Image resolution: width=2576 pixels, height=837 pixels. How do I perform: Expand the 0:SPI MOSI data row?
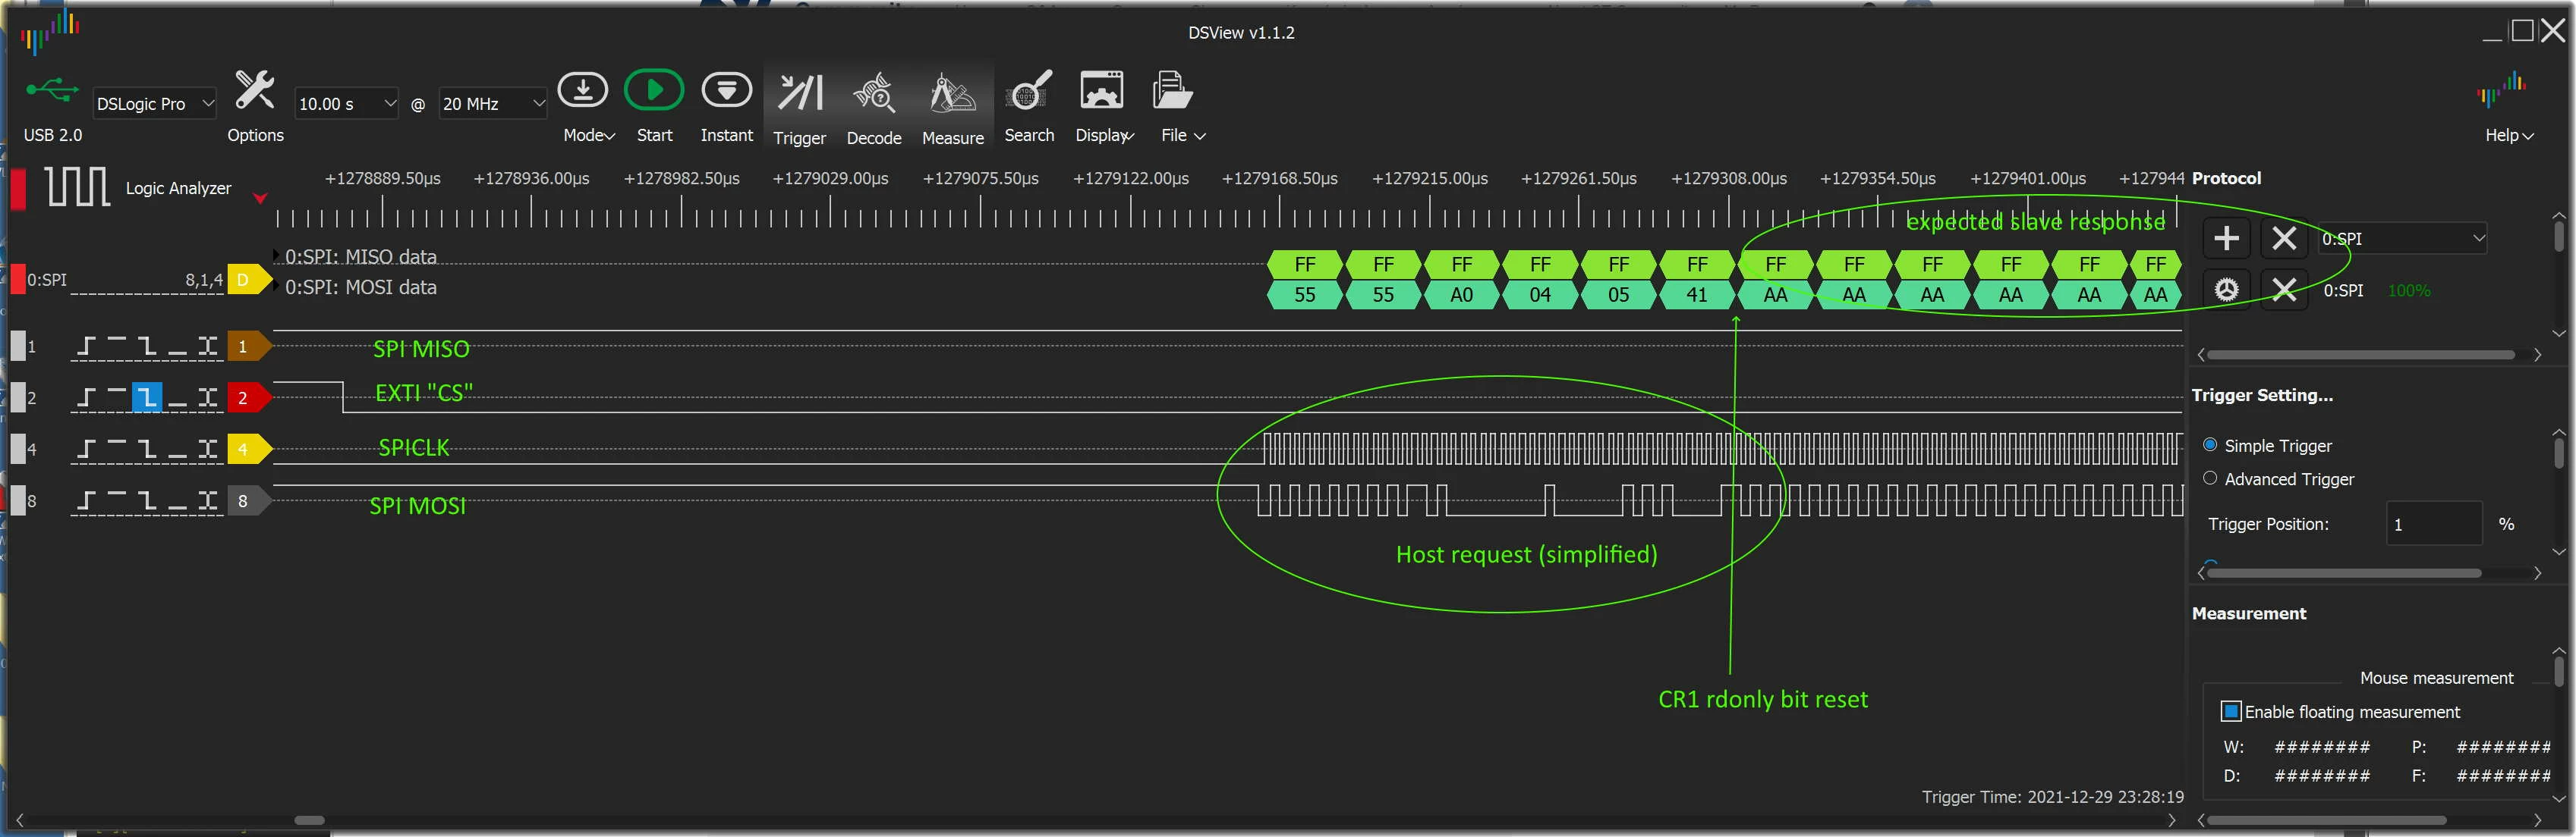click(x=277, y=287)
